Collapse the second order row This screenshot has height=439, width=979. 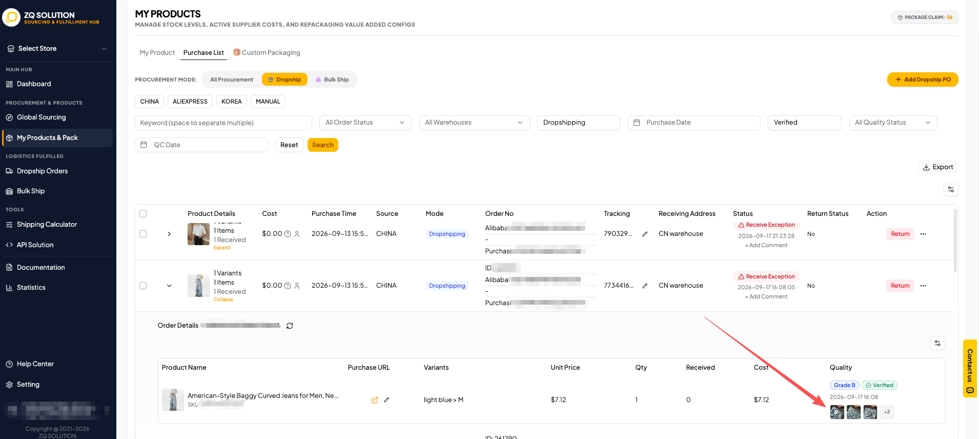tap(169, 286)
